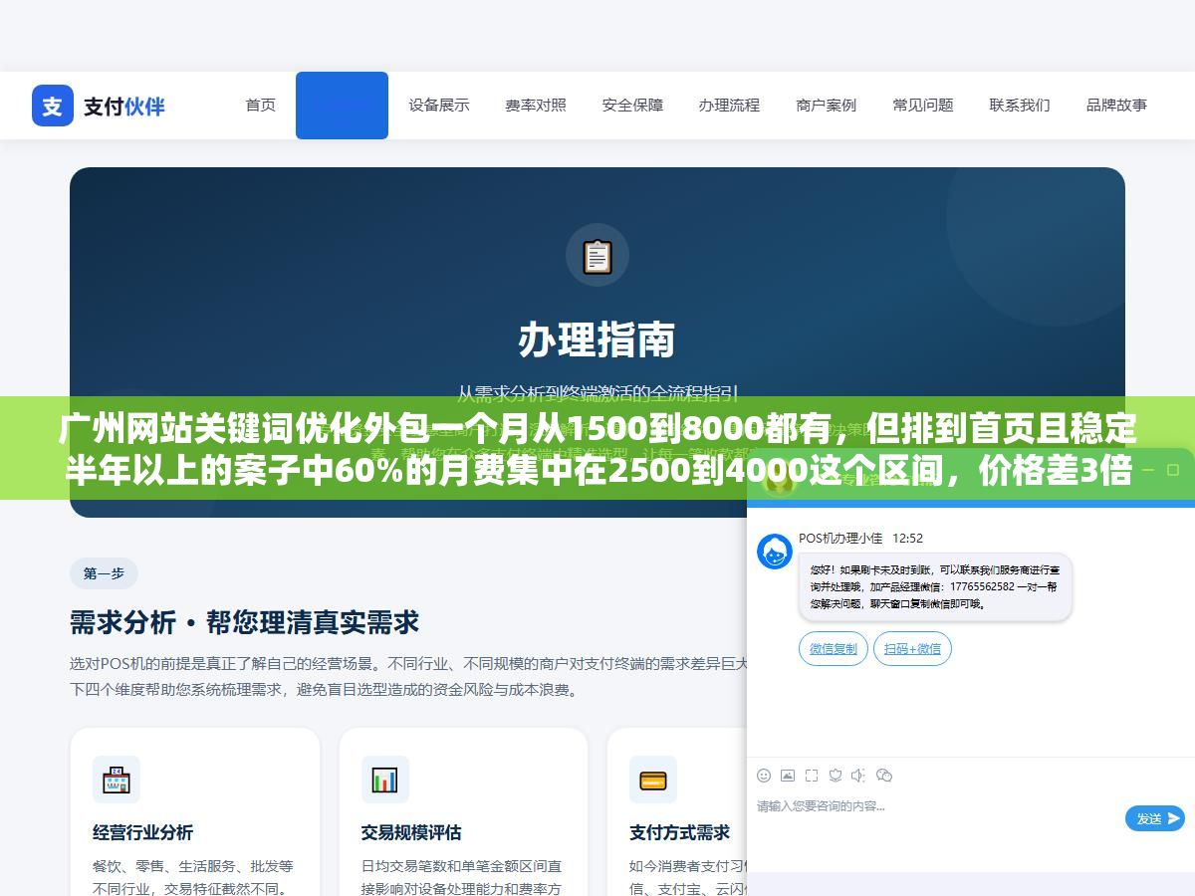This screenshot has height=896, width=1195.
Task: Click the screenshot capture icon in chat
Action: click(x=812, y=775)
